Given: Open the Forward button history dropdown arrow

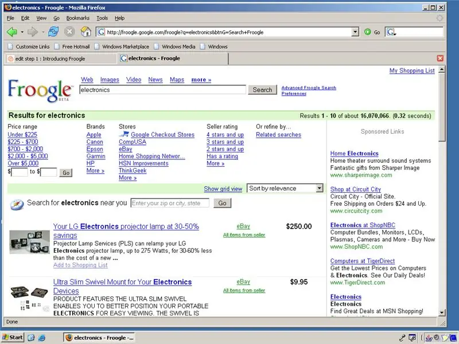Looking at the screenshot, I should coord(42,32).
